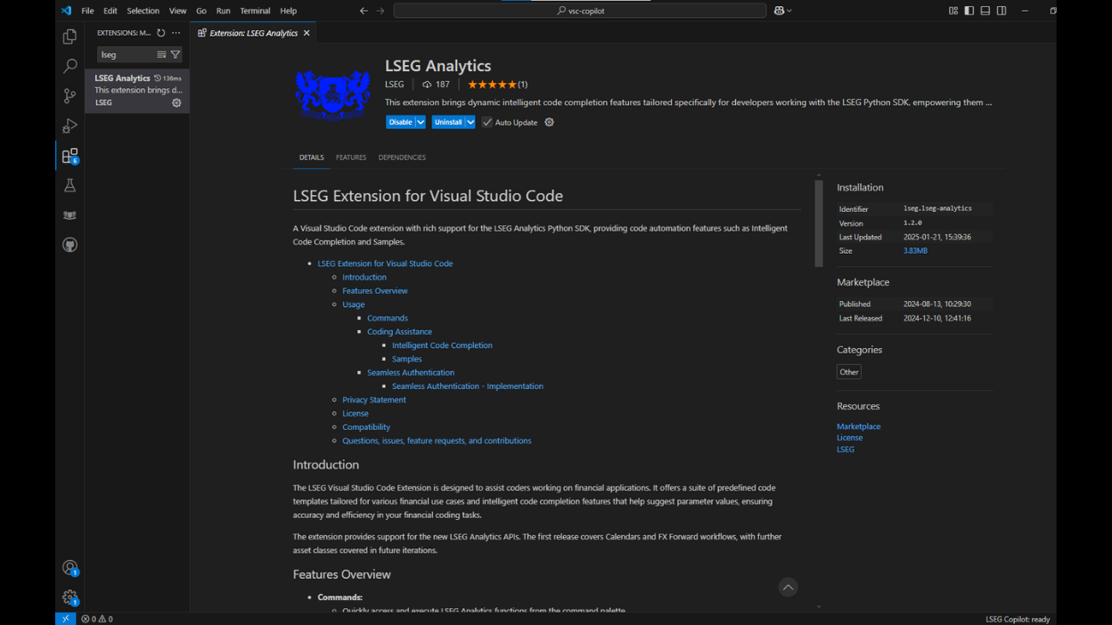
Task: Toggle secondary side bar visibility
Action: pos(1002,11)
